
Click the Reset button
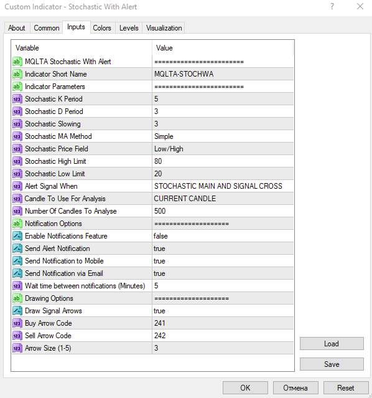pyautogui.click(x=346, y=388)
